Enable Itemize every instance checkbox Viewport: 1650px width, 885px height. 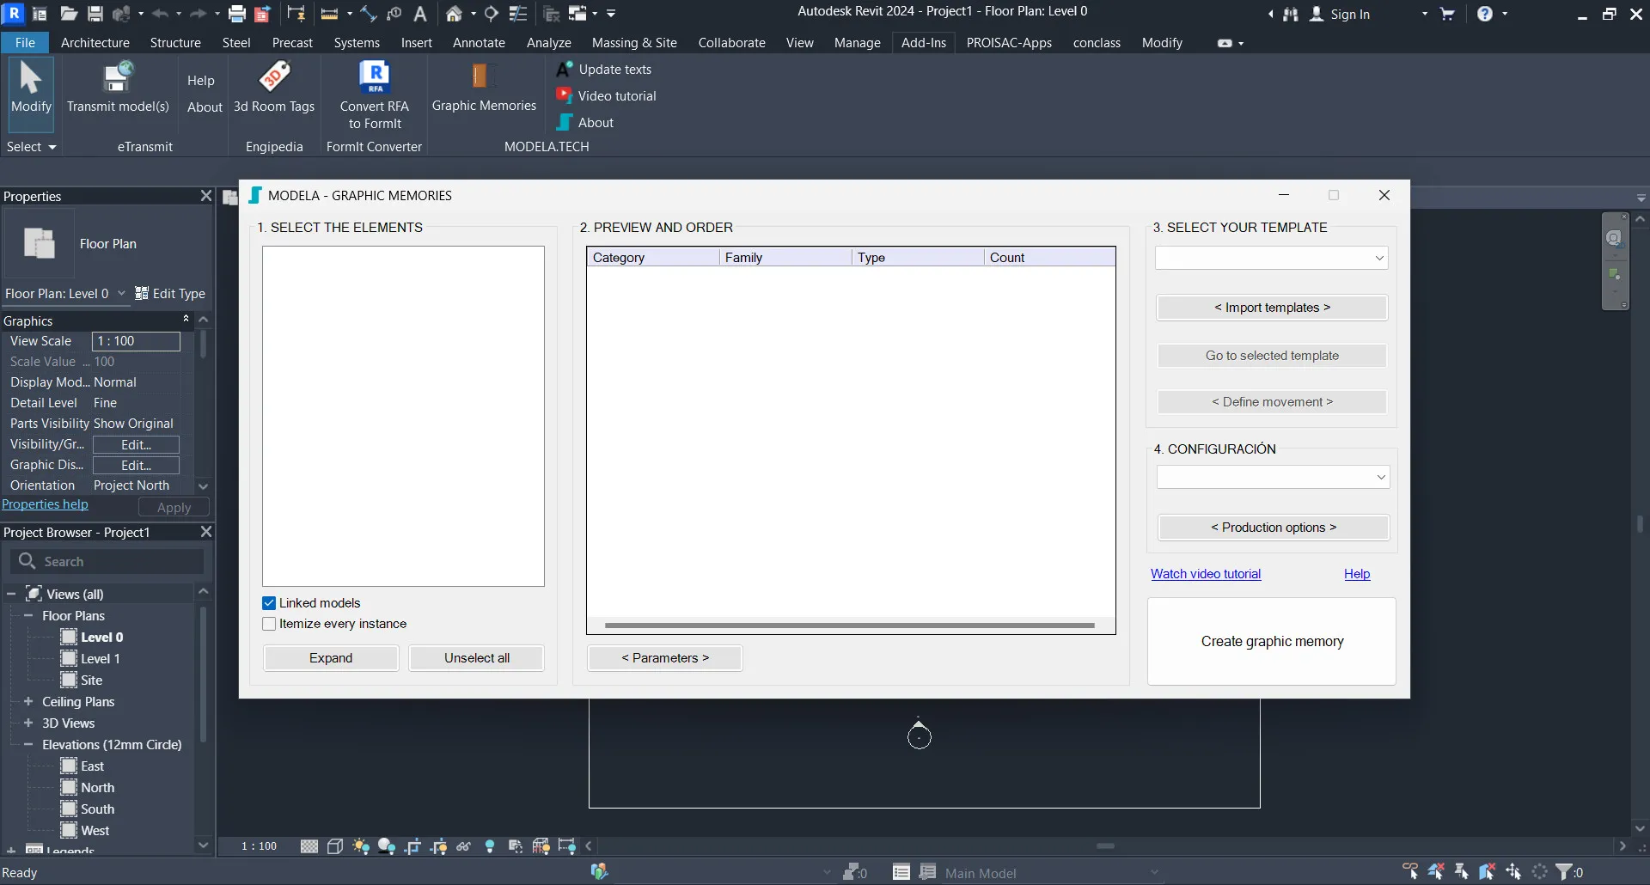point(269,624)
